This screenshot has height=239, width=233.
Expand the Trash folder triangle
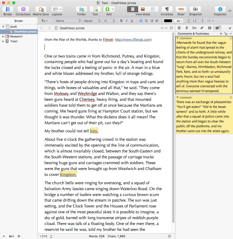[3, 41]
